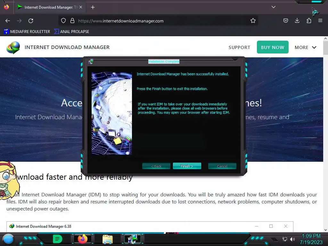Expand the MORE dropdown menu
The height and width of the screenshot is (246, 328).
point(305,47)
